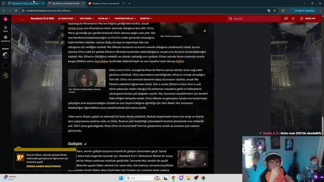324x182 pixels.
Task: Expand the Ana İçerik dropdown
Action: (87, 18)
